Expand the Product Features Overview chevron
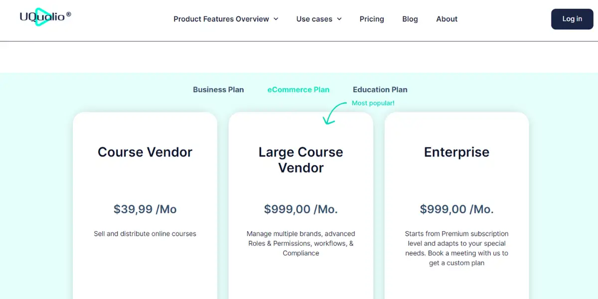Screen dimensions: 598x299 276,19
